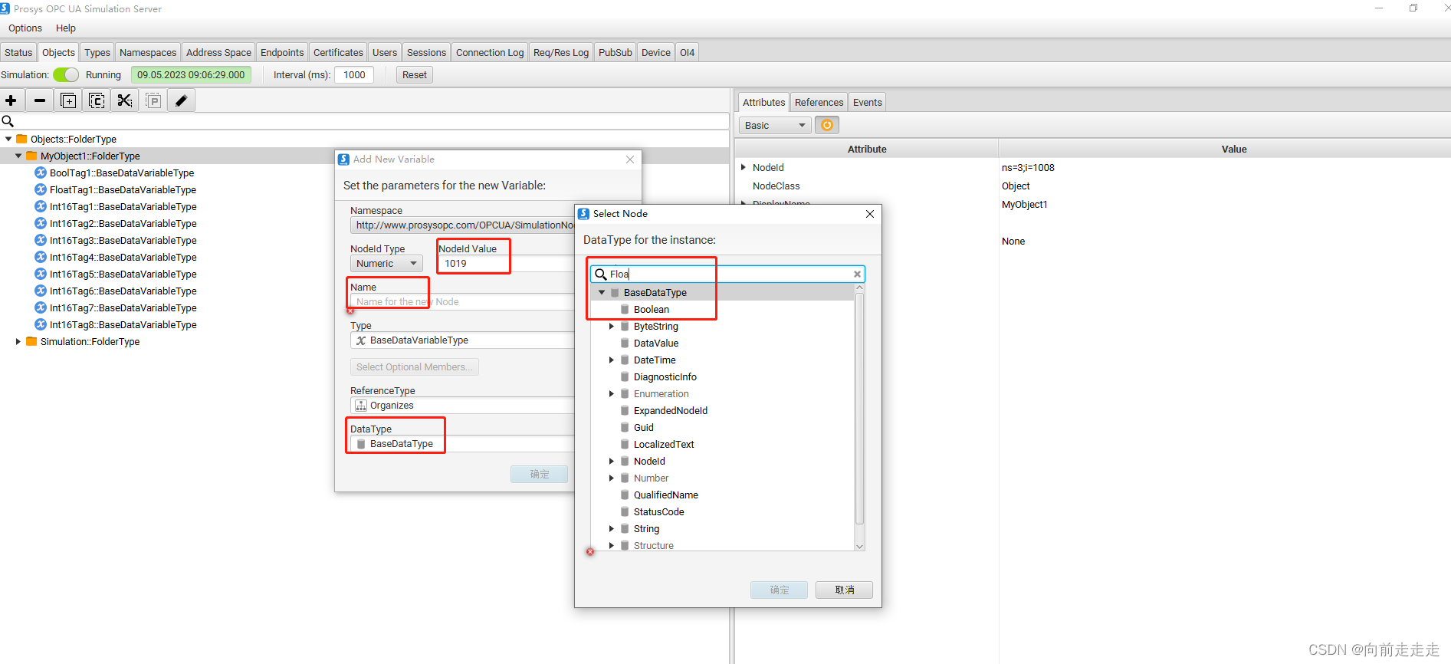Click the Type BaseDataVariableType field
The height and width of the screenshot is (664, 1451).
(x=462, y=340)
